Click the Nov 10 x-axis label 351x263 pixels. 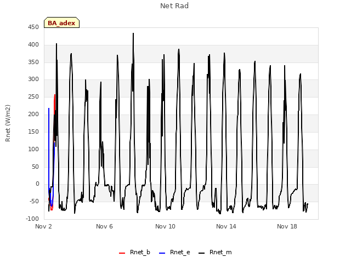165,226
